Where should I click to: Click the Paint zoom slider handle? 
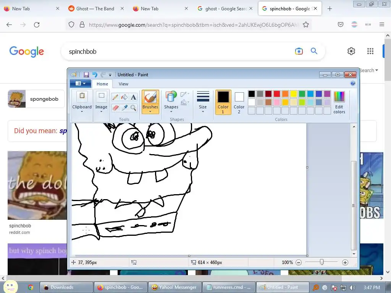(x=322, y=262)
